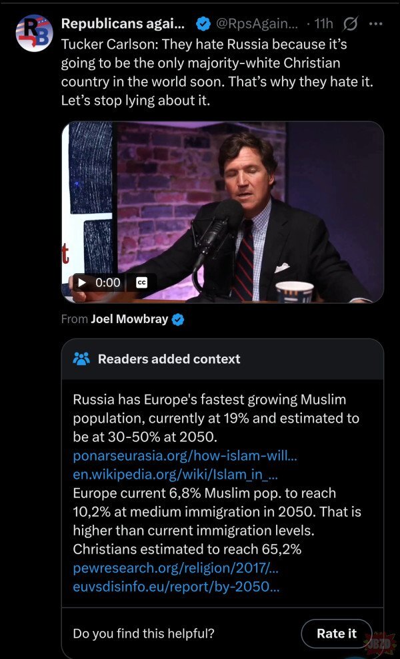Open the three-dot more options menu
The height and width of the screenshot is (659, 400).
coord(375,24)
